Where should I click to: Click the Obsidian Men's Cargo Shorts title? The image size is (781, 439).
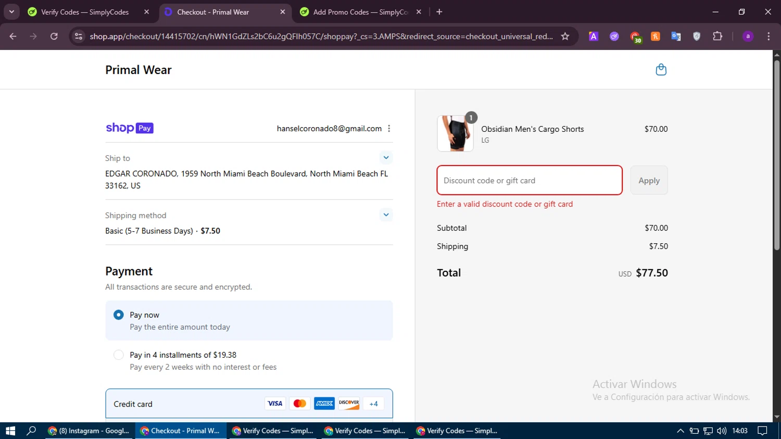tap(533, 129)
